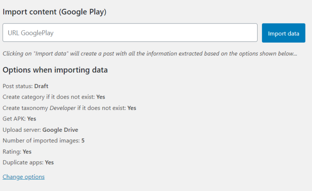Click the italic Import data help description
312x191 pixels.
click(x=149, y=54)
